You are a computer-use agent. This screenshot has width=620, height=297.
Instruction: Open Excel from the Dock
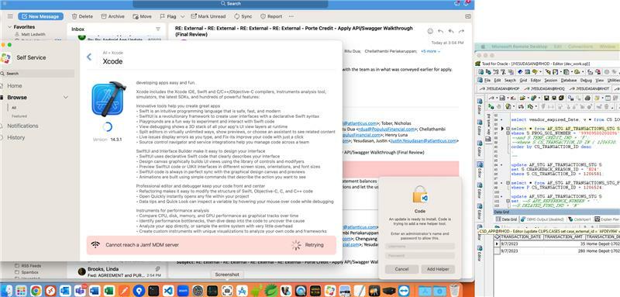coord(109,291)
